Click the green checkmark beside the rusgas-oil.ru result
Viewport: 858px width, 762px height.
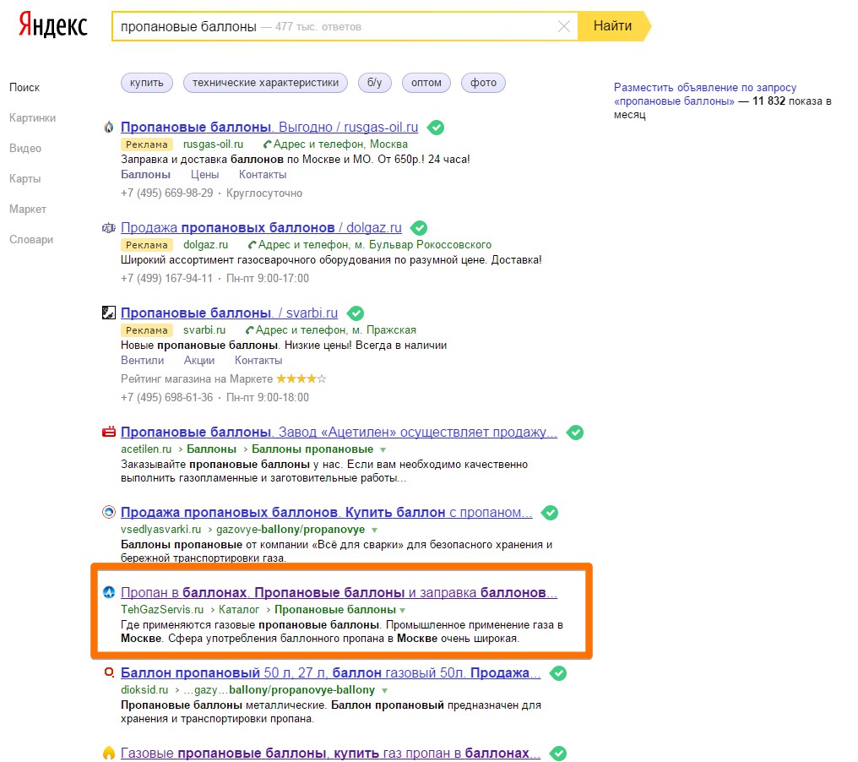pos(436,128)
